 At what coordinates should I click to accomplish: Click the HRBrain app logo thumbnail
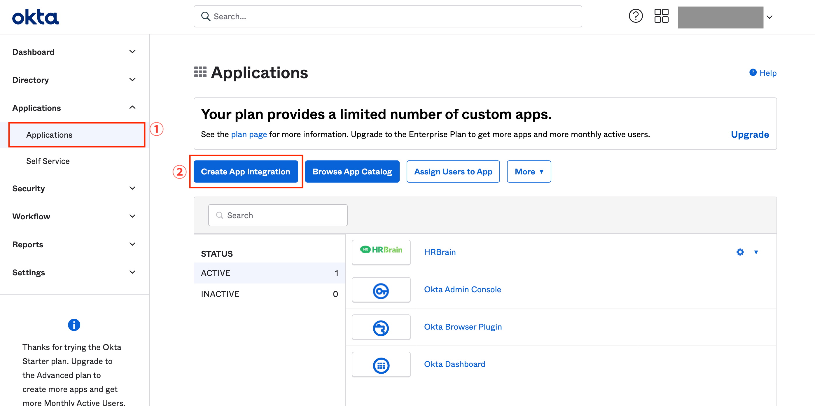point(381,252)
